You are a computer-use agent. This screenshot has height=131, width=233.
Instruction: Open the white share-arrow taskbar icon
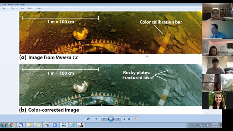click(x=81, y=125)
